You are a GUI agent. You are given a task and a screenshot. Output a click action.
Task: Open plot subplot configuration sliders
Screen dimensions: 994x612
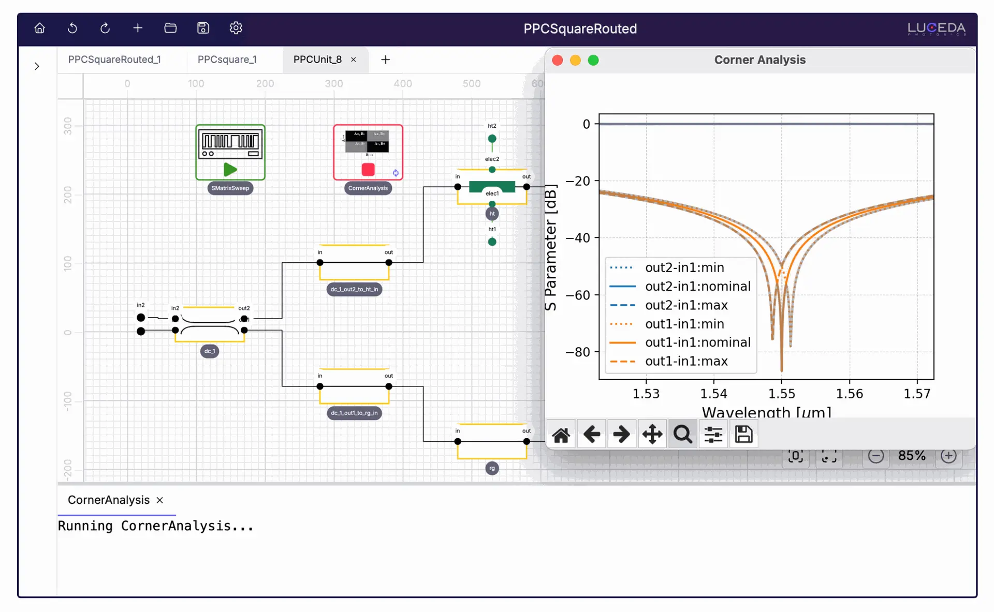tap(713, 435)
